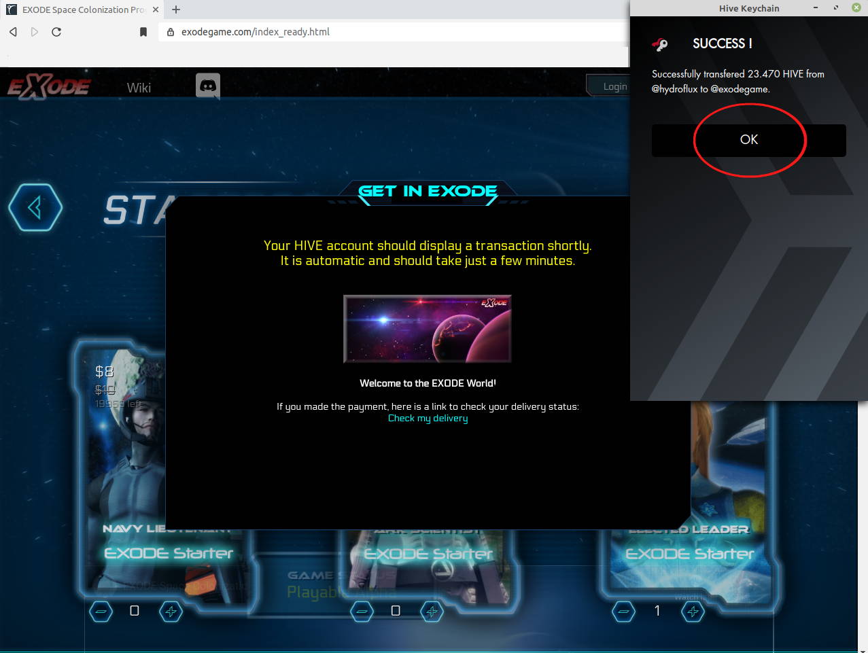Screen dimensions: 868x653
Task: Click the GET IN EXODE dialog title
Action: (x=428, y=192)
